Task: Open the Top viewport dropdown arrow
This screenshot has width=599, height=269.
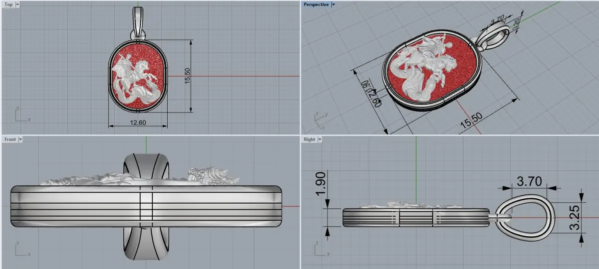Action: coord(18,4)
